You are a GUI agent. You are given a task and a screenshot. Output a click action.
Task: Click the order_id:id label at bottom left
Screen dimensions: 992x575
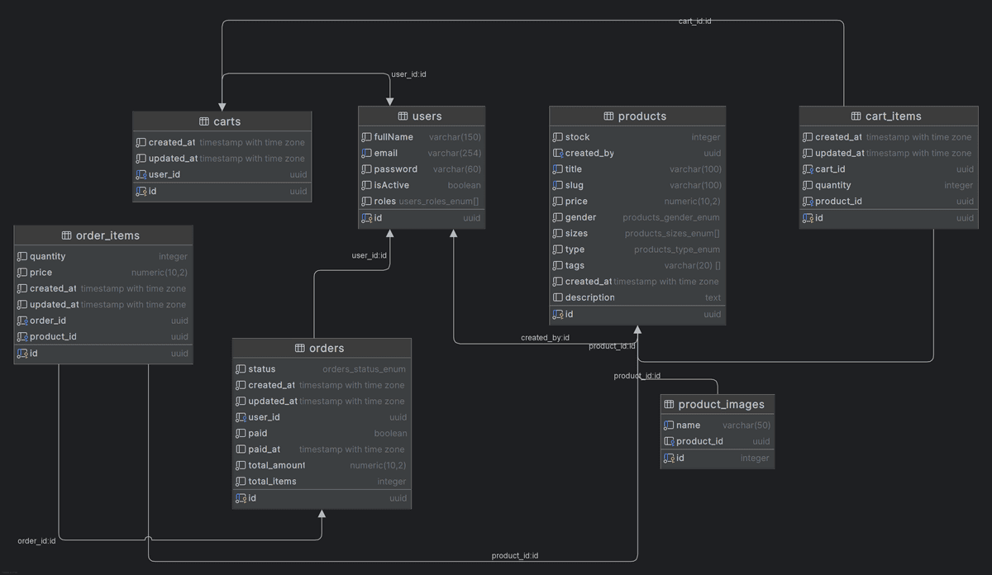pos(36,541)
